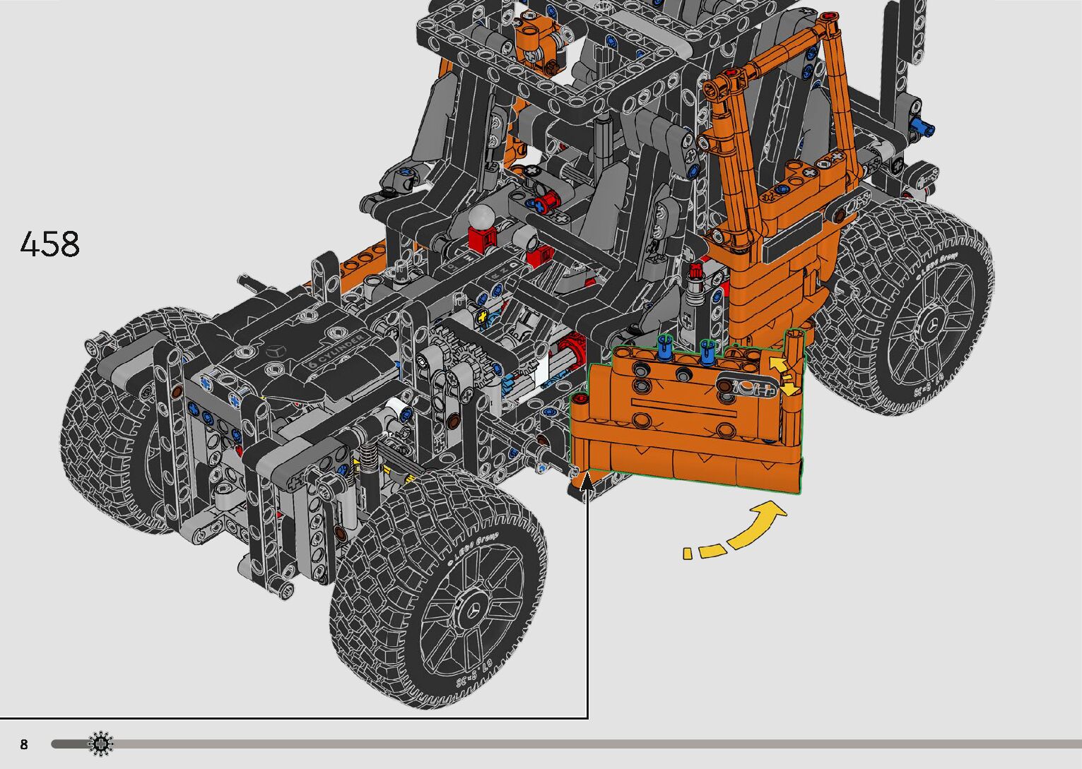Click the black callout arrowhead below orange panel

coord(587,482)
